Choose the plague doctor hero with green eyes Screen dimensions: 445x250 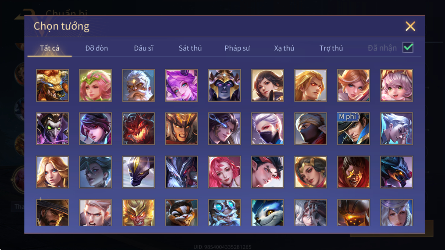pyautogui.click(x=52, y=128)
